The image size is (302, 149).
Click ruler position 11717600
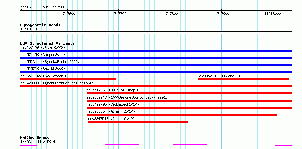67,14
